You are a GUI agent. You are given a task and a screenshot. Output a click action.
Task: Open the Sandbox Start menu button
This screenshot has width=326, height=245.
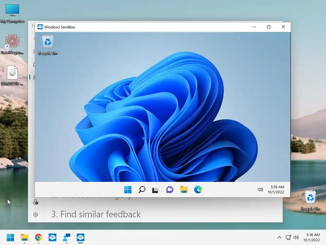(128, 189)
